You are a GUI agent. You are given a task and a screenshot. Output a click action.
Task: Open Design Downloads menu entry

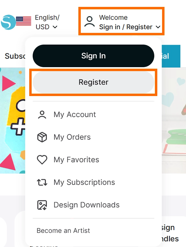tap(86, 205)
